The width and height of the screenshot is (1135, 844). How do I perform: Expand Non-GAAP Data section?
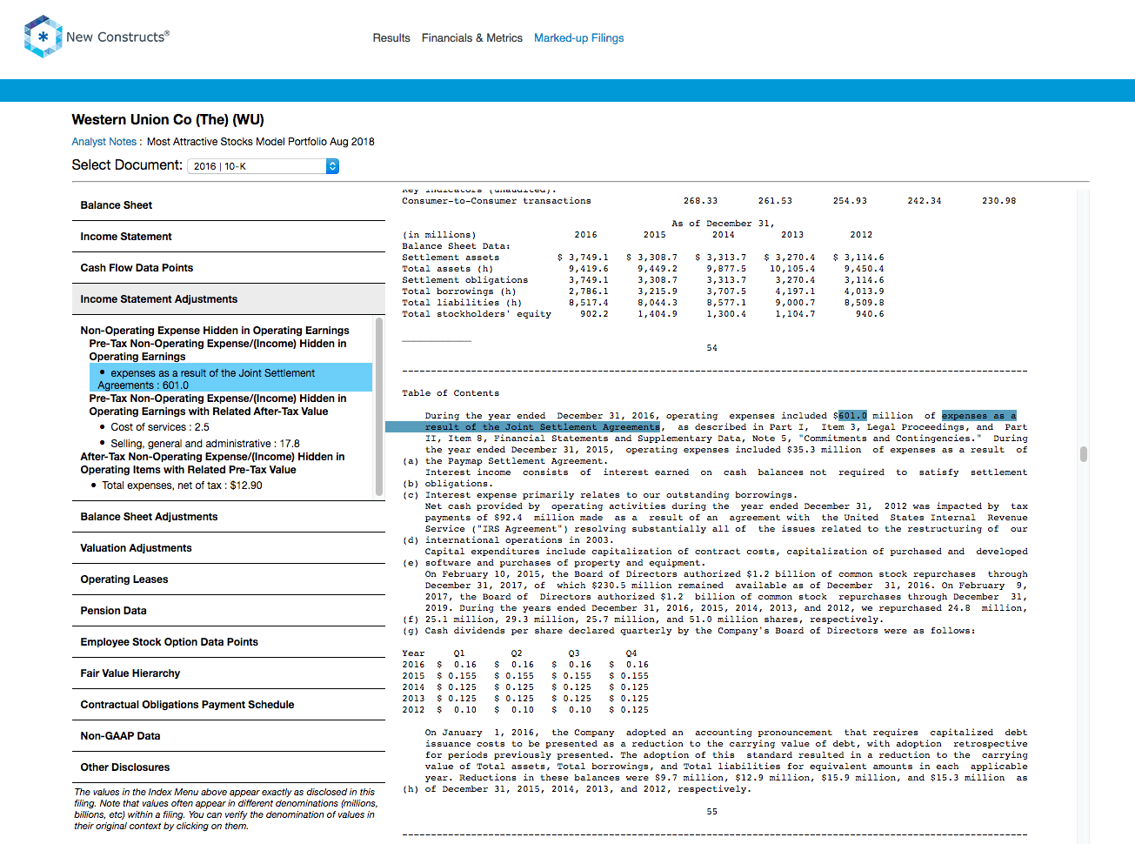[x=229, y=736]
